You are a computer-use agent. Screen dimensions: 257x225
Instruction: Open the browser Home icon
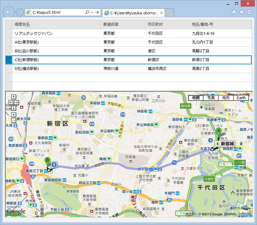click(234, 12)
